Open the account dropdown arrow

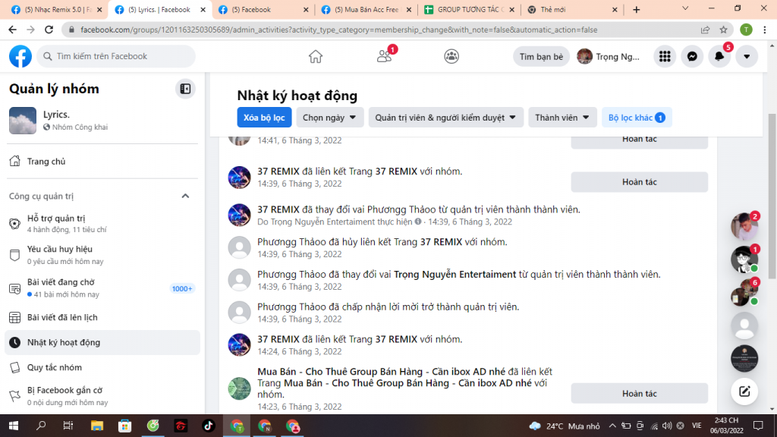(x=747, y=57)
